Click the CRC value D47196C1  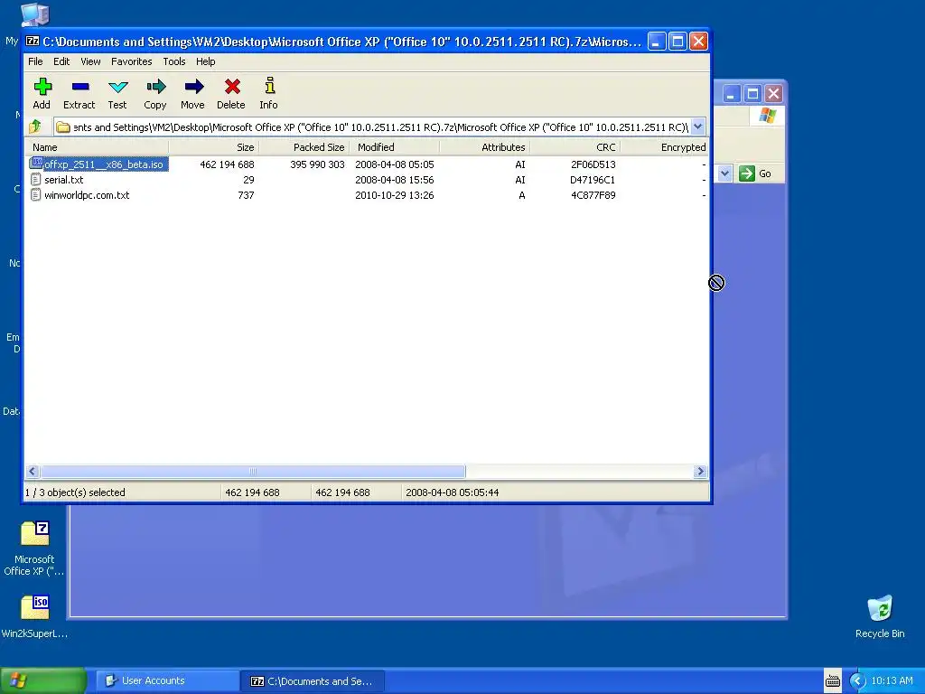click(x=593, y=180)
